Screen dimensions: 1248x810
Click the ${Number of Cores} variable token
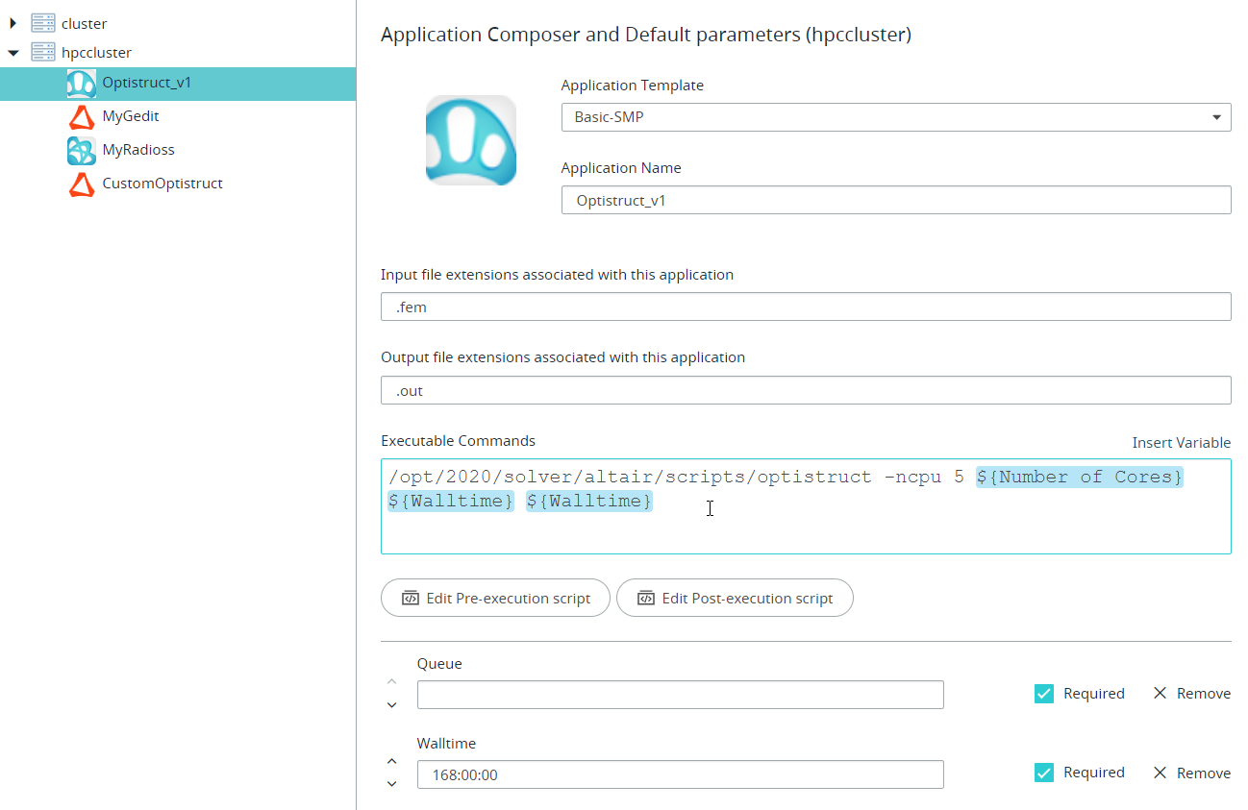[1080, 477]
